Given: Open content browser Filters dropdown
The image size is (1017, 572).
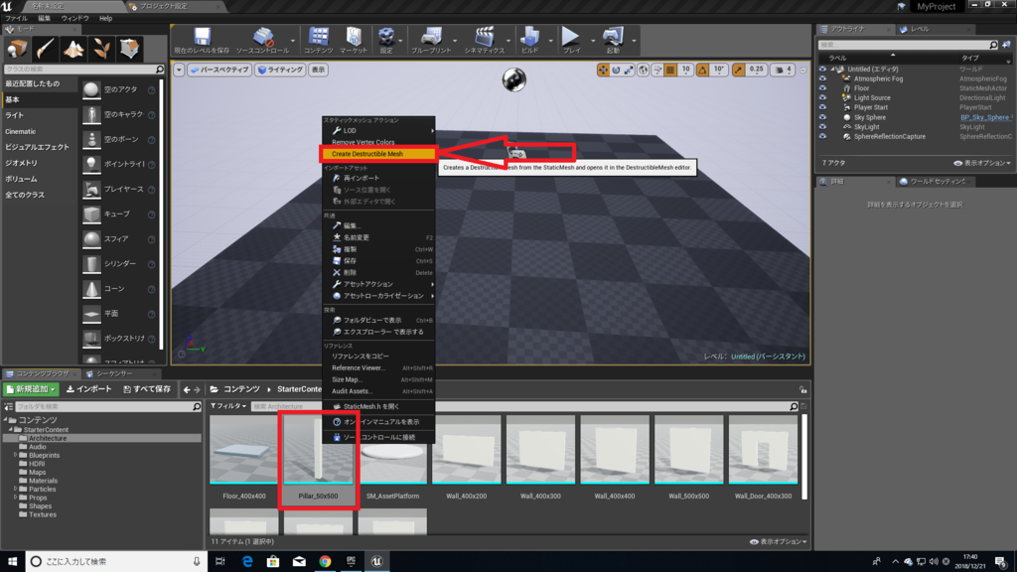Looking at the screenshot, I should click(229, 406).
